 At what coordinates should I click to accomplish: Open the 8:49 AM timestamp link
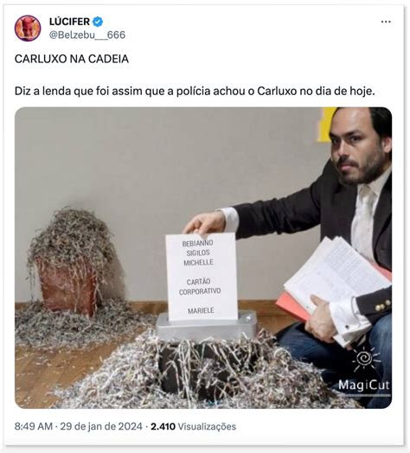pyautogui.click(x=34, y=426)
